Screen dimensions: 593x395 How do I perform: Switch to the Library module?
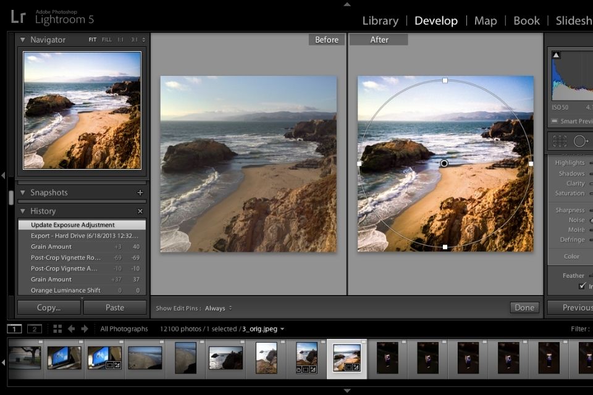[381, 20]
